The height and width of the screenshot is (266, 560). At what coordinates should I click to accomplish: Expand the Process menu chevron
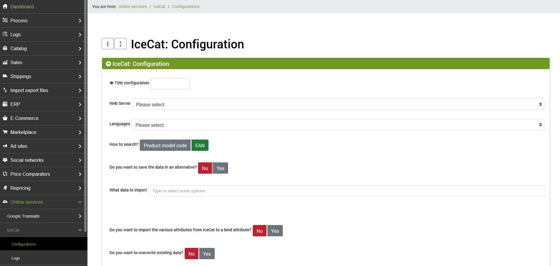click(80, 20)
